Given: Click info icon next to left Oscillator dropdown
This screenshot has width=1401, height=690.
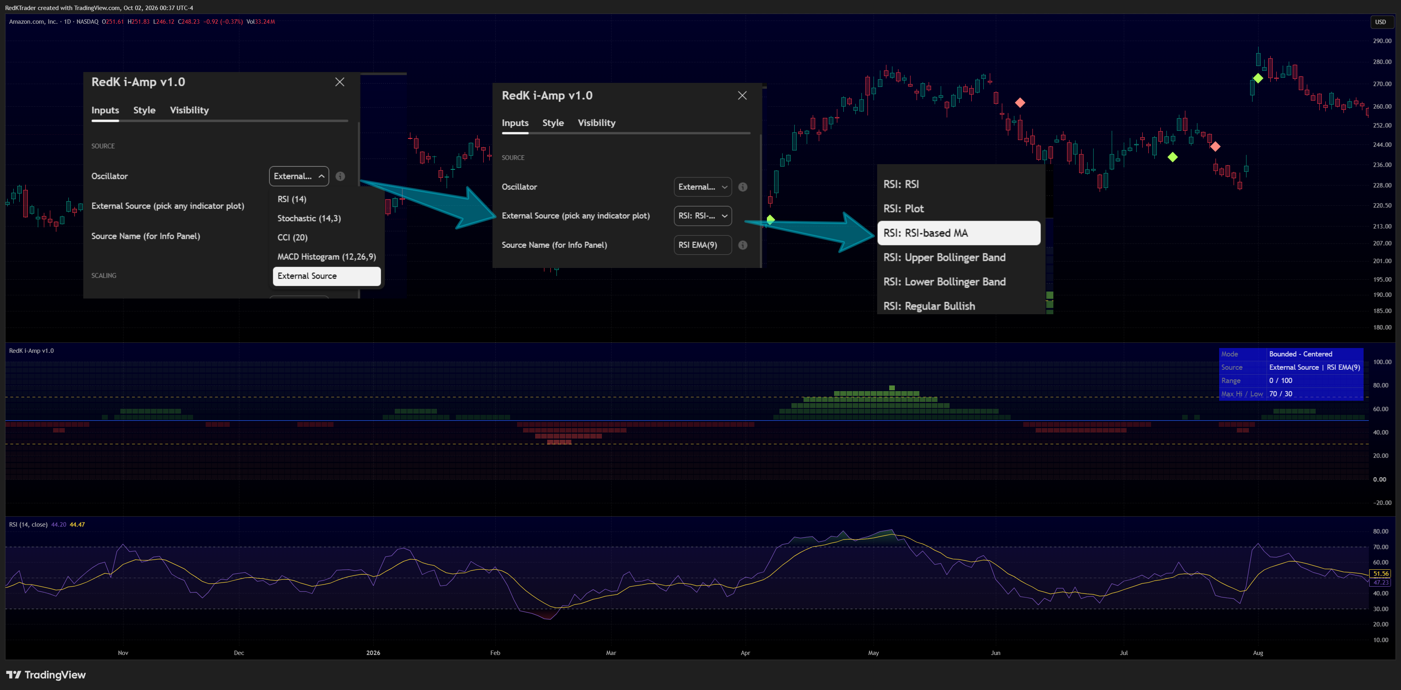Looking at the screenshot, I should click(x=340, y=176).
